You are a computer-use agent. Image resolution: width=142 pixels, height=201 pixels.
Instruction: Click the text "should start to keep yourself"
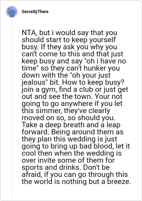click(69, 40)
